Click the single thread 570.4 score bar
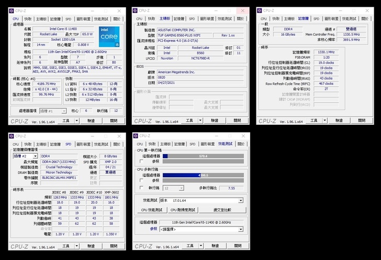 pos(203,156)
